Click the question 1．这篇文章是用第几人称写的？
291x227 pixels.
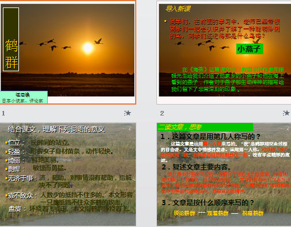[x=210, y=137]
